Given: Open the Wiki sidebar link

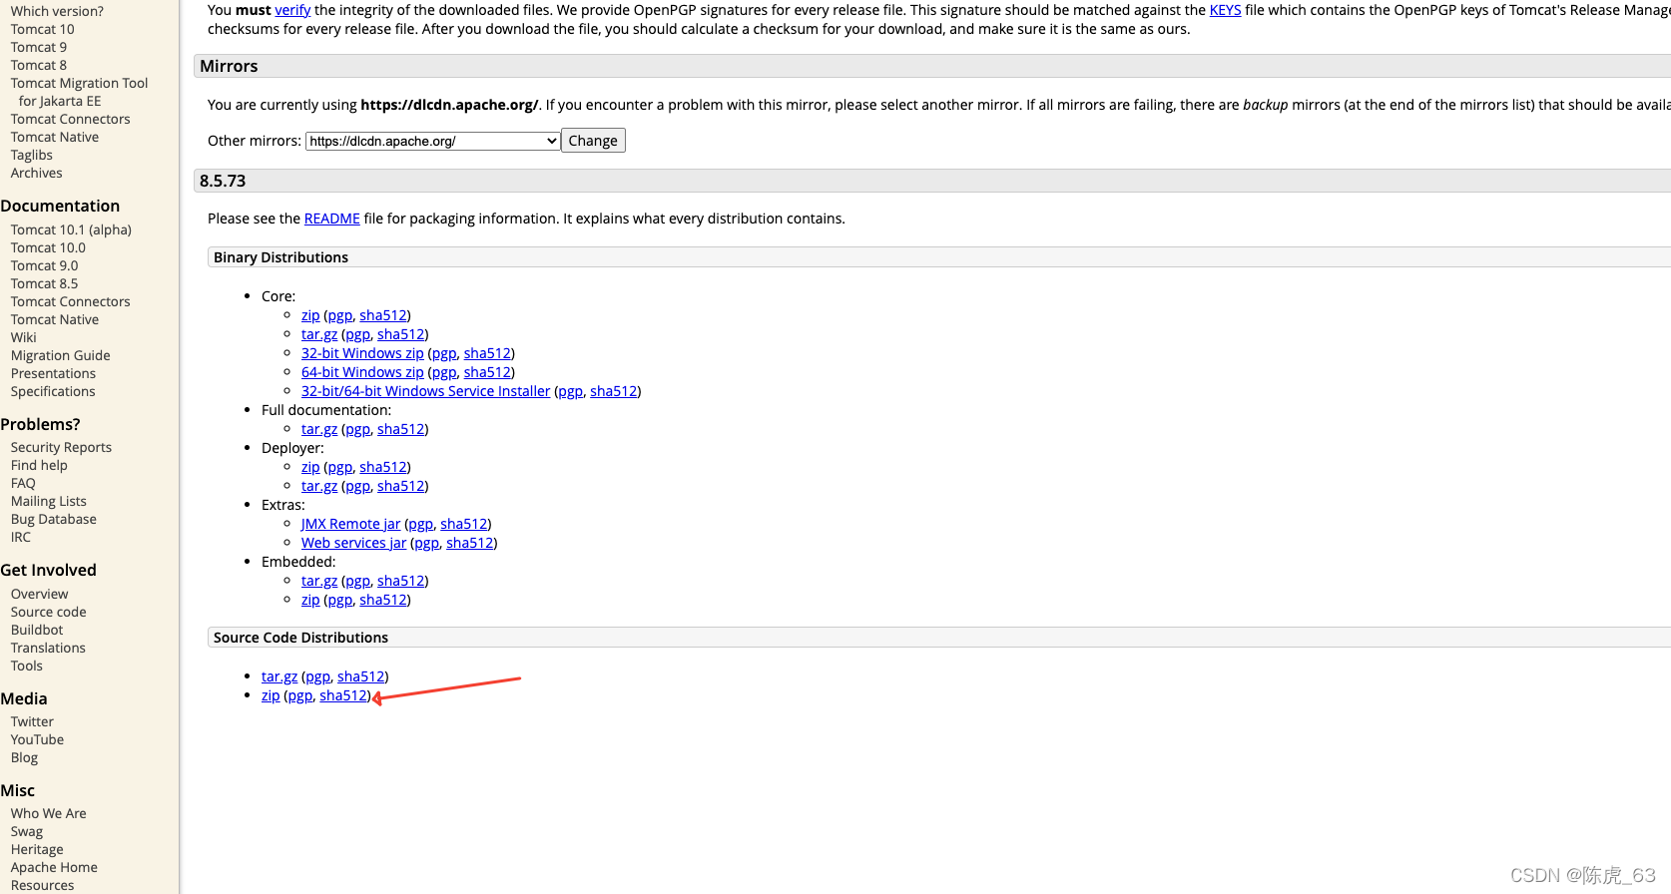Looking at the screenshot, I should point(23,337).
